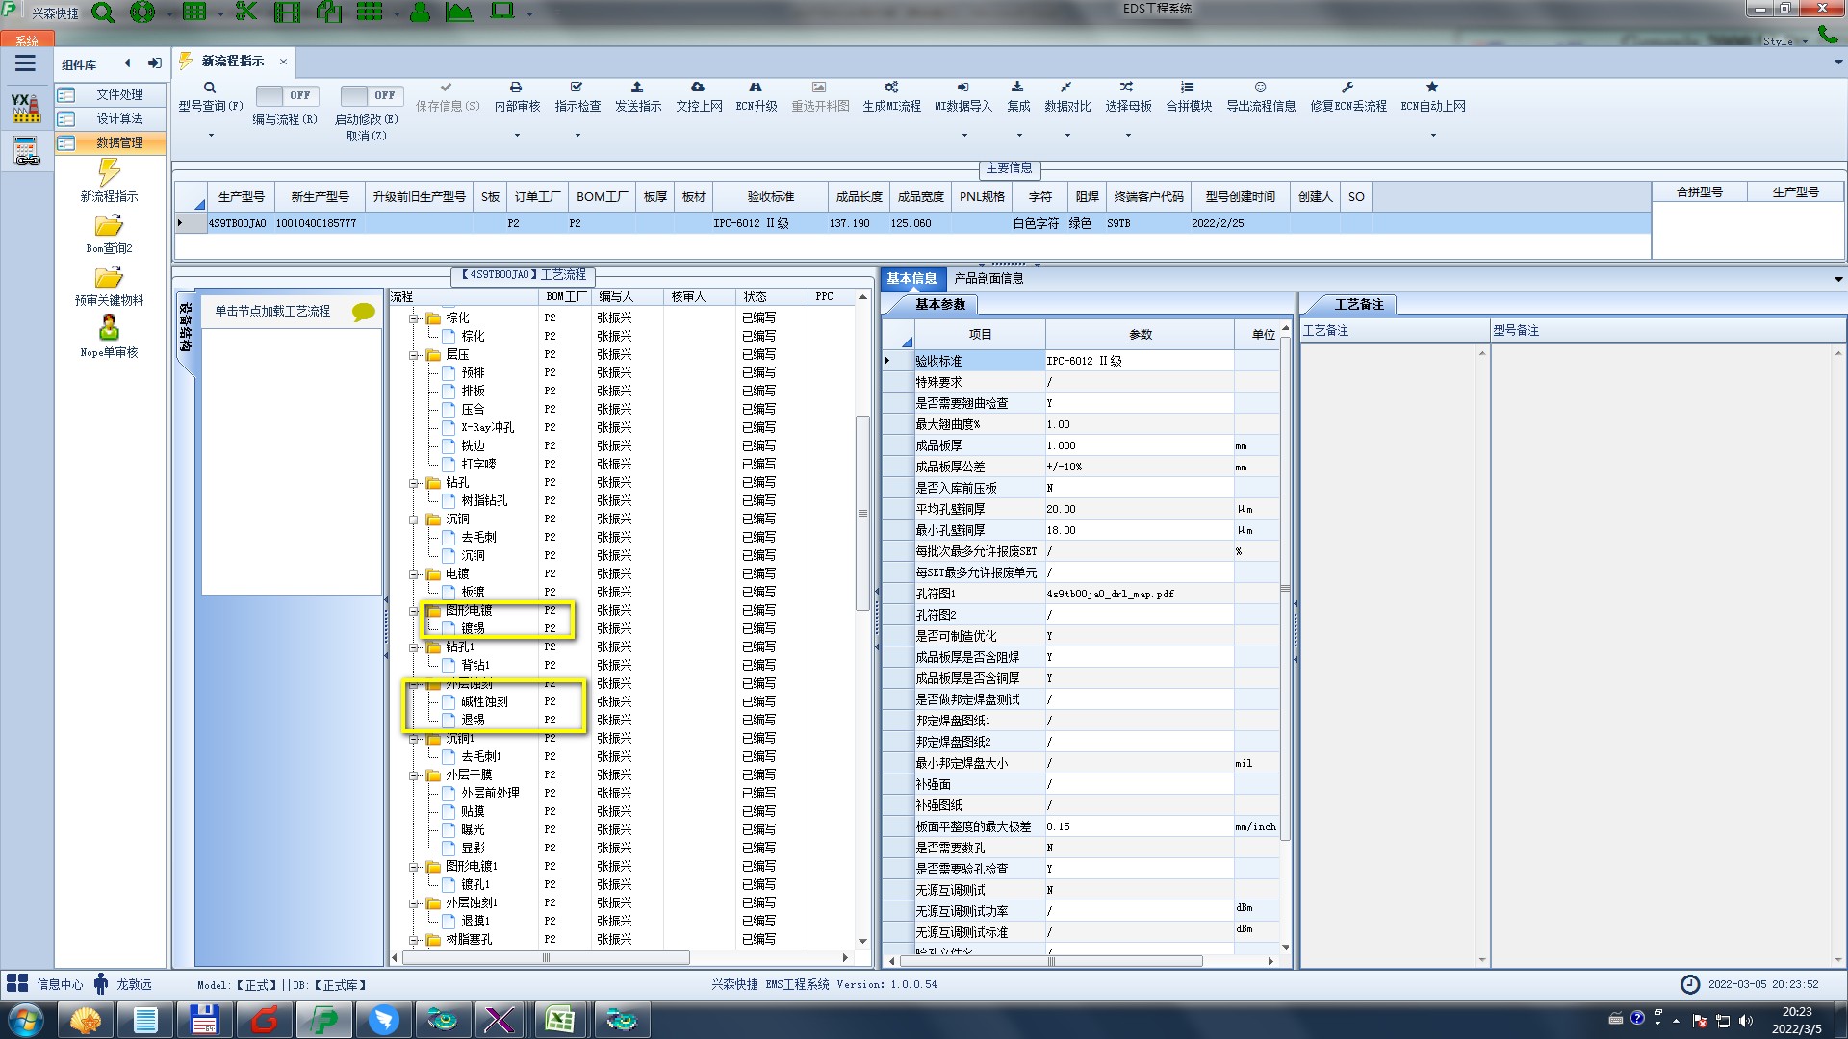Collapse the 层压 tree folder
This screenshot has width=1848, height=1039.
(414, 355)
